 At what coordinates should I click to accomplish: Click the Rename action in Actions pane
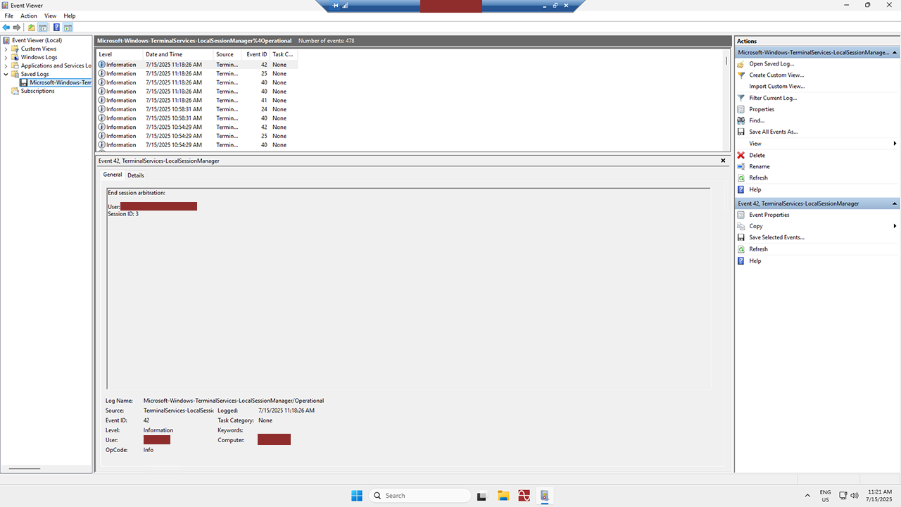pos(759,166)
